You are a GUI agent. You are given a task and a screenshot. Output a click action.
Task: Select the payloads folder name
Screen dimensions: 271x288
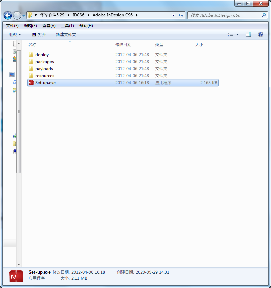44,68
